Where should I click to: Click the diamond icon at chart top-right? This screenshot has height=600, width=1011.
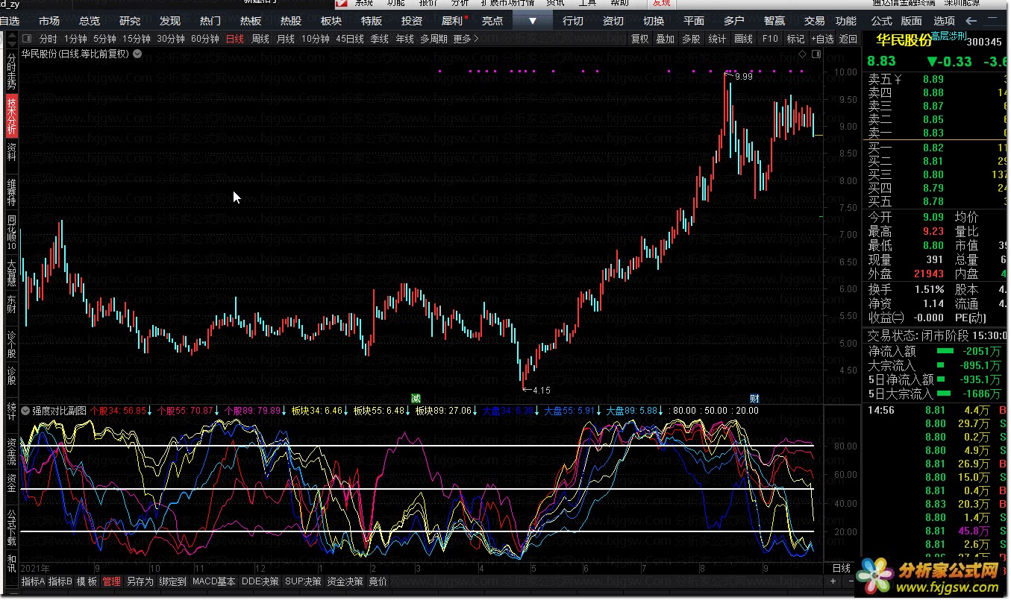[801, 54]
